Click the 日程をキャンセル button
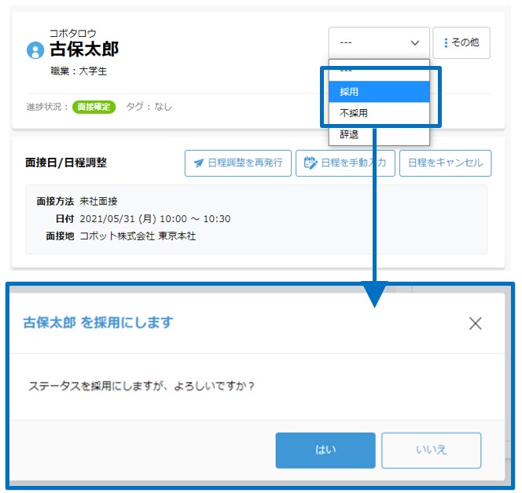Viewport: 522px width, 493px height. pyautogui.click(x=446, y=163)
